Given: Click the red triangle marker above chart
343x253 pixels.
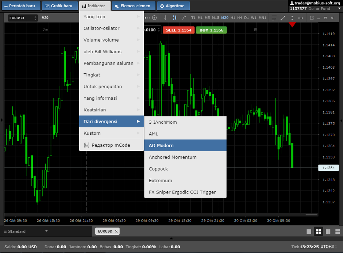Looking at the screenshot, I should [x=292, y=25].
